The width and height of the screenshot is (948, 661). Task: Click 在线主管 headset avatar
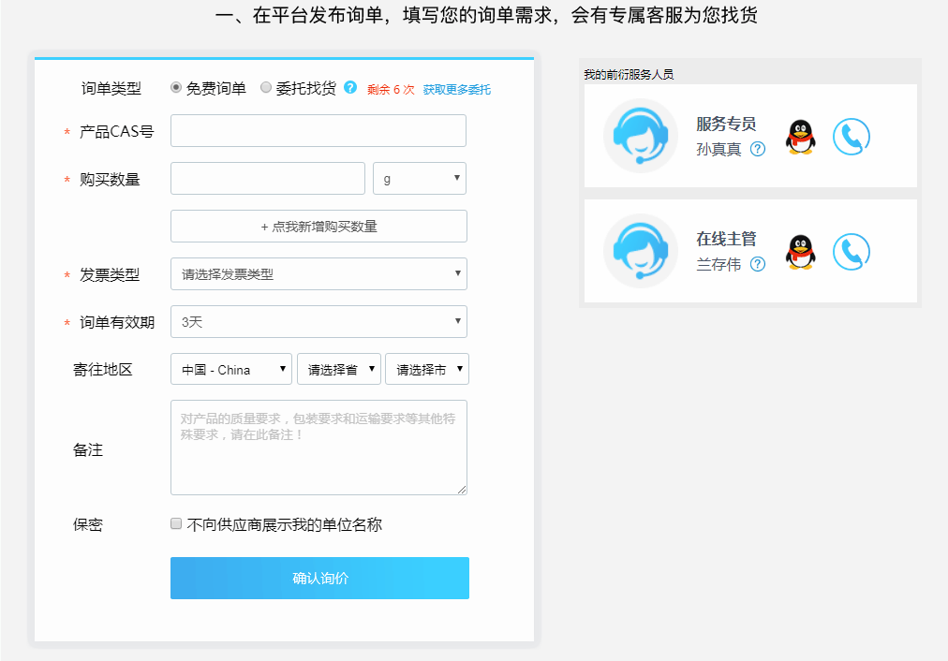click(x=641, y=251)
